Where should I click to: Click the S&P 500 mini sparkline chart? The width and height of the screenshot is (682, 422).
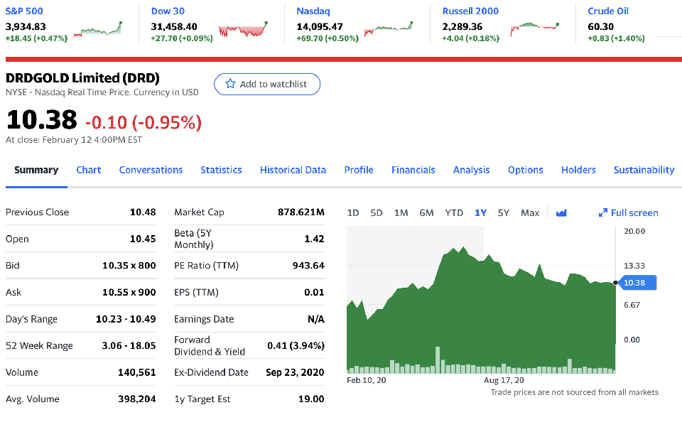tap(102, 29)
